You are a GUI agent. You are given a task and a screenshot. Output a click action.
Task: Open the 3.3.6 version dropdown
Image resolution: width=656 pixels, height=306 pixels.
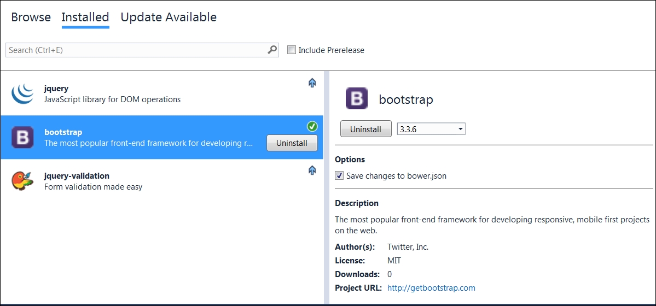pos(431,129)
